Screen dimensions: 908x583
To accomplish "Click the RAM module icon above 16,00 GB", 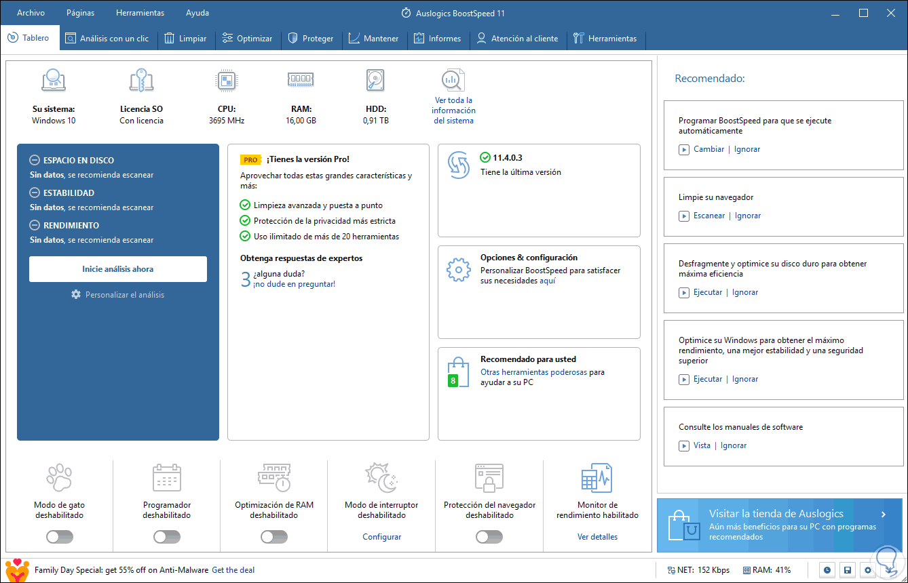I will [301, 80].
